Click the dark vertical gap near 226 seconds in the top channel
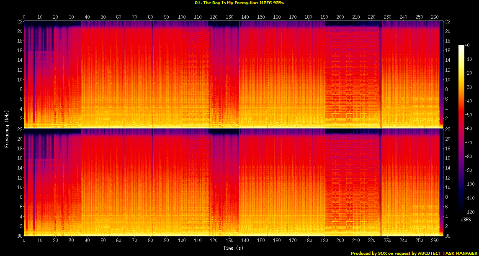Image resolution: width=479 pixels, height=256 pixels. coord(381,75)
